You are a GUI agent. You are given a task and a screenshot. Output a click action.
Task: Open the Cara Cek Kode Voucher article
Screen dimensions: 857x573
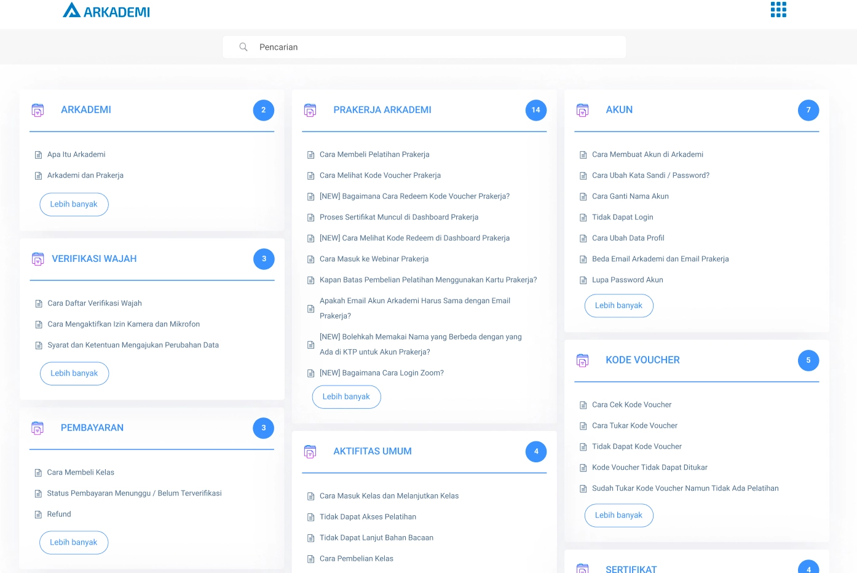[631, 405]
